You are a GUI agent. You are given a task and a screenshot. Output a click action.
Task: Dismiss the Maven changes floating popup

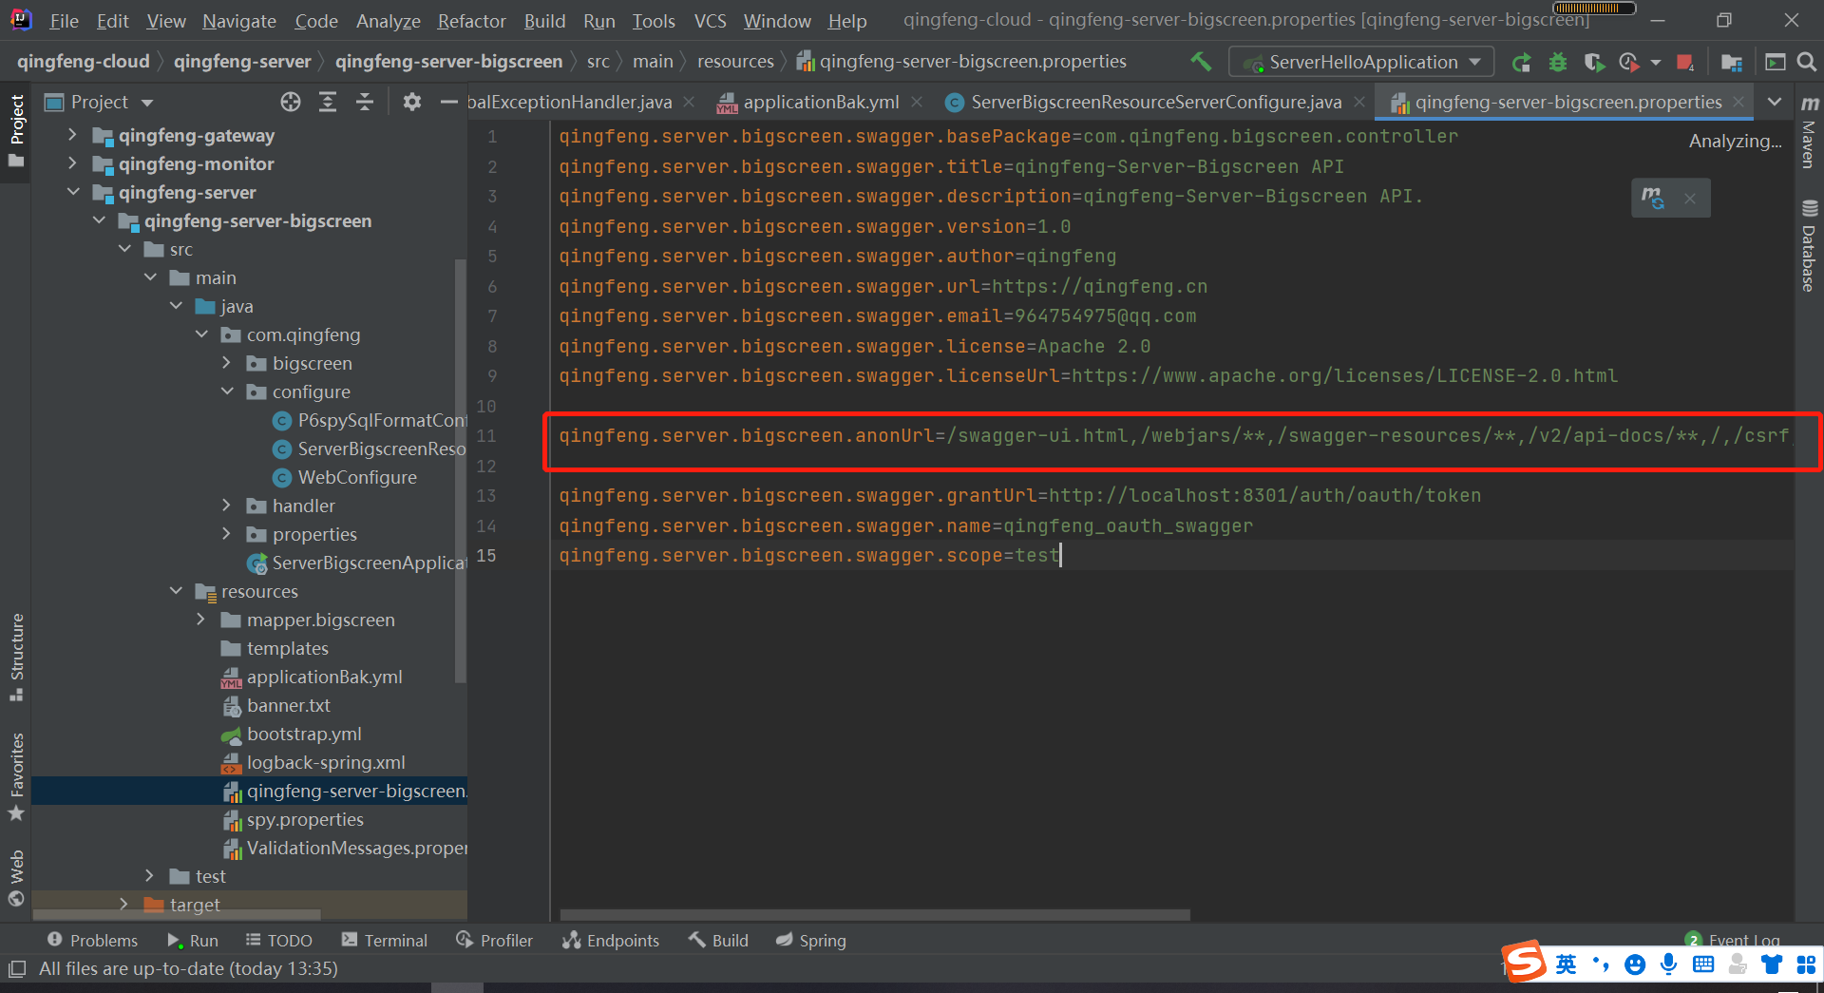coord(1690,199)
